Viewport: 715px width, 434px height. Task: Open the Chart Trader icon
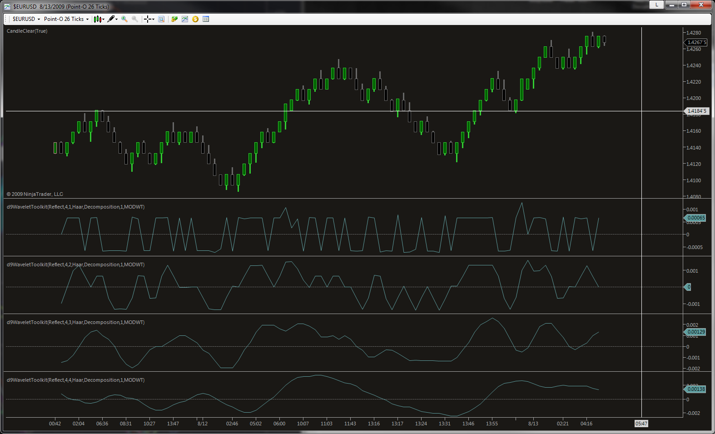point(174,19)
